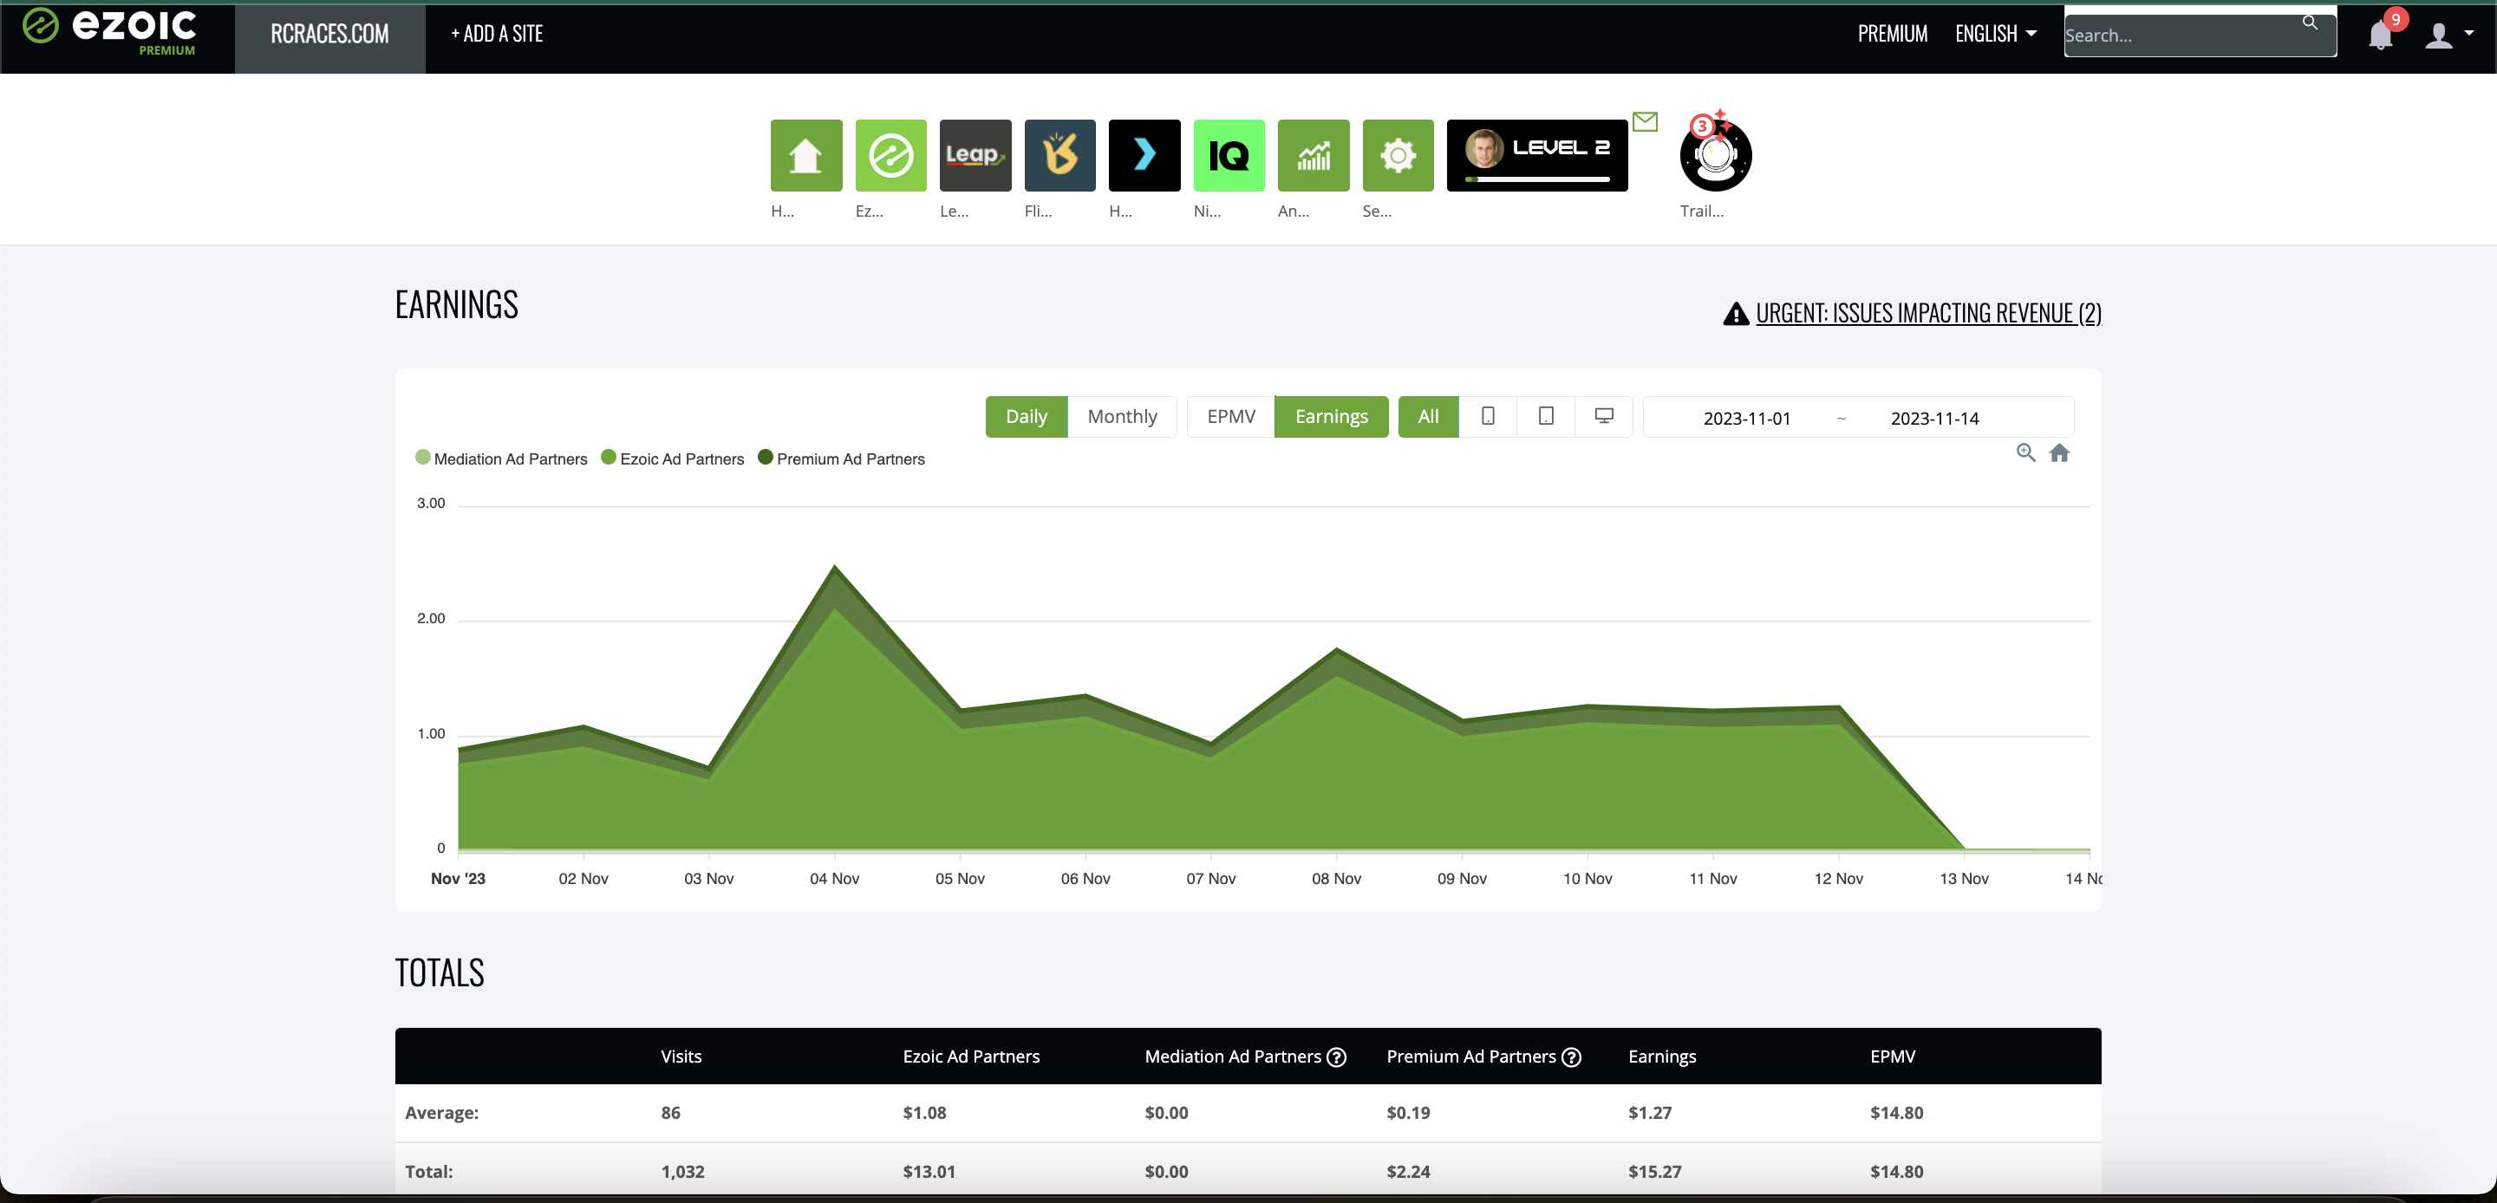Click the chart zoom magnifier icon
Image resolution: width=2497 pixels, height=1203 pixels.
pyautogui.click(x=2025, y=452)
